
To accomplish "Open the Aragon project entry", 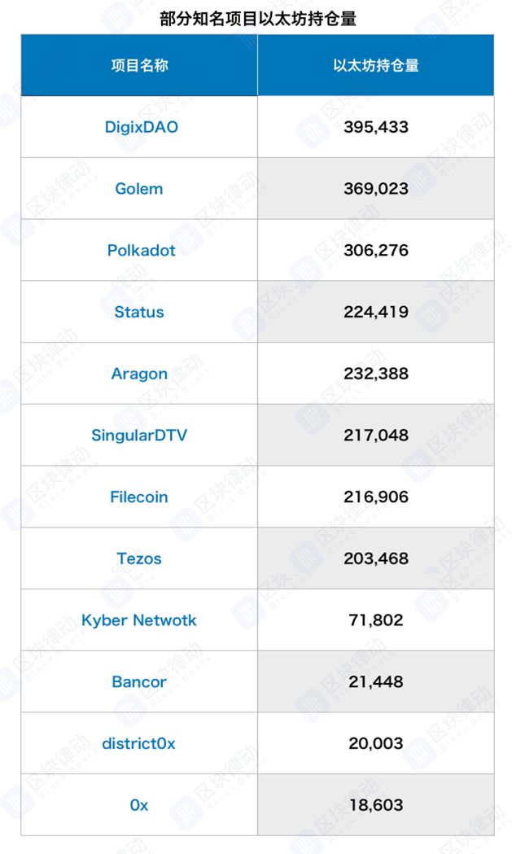I will (139, 374).
